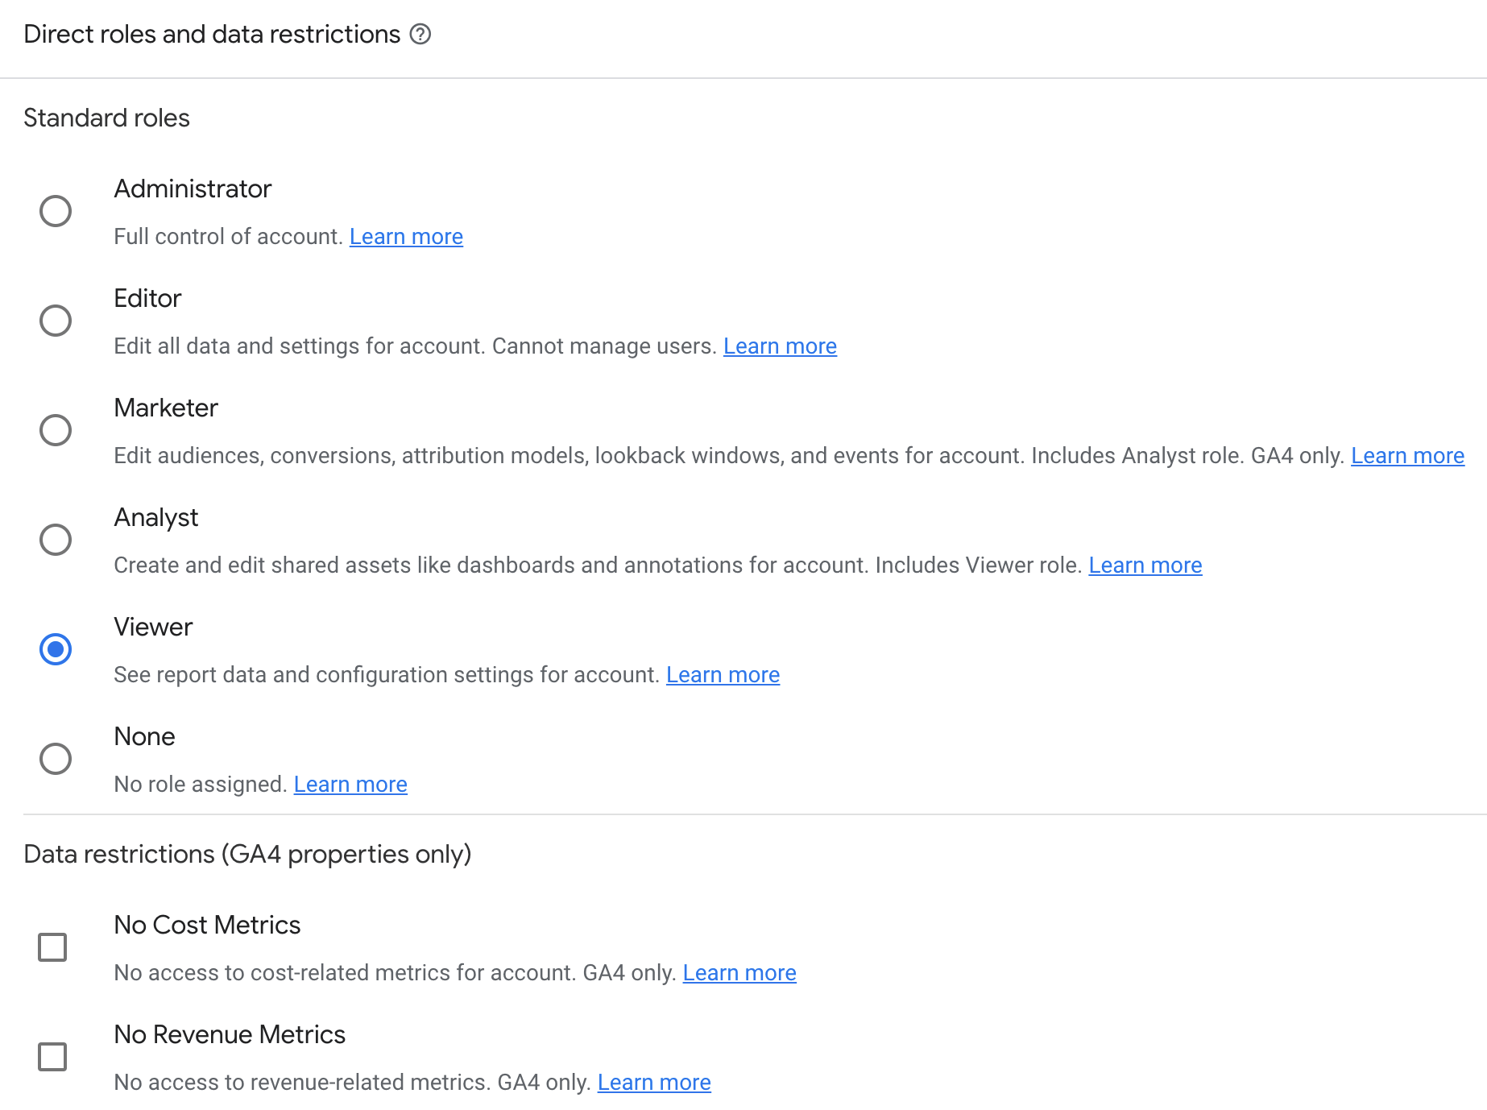Open Learn more about Viewer role

point(723,674)
